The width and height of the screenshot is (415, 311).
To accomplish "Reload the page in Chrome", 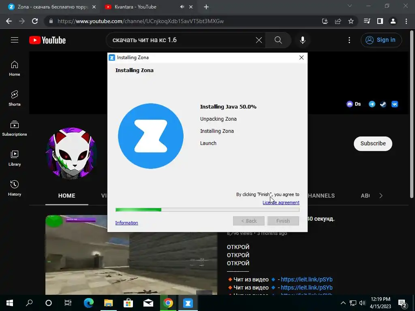I will click(x=35, y=21).
